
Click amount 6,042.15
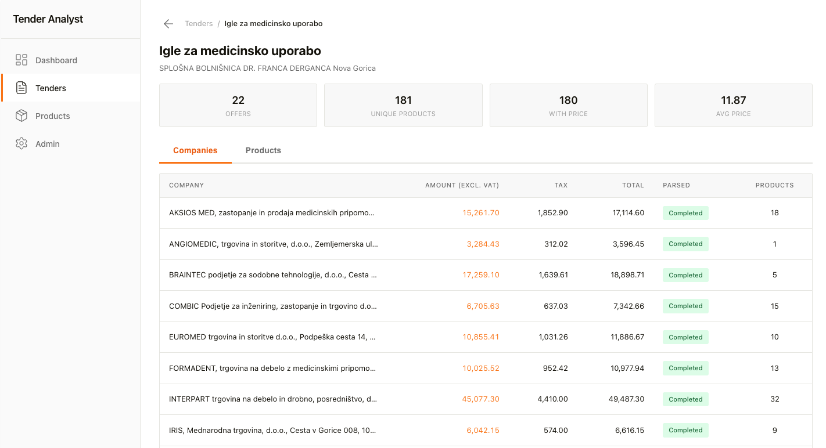coord(483,431)
